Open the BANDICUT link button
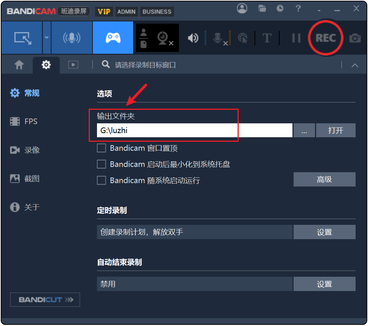The image size is (368, 326). [45, 300]
